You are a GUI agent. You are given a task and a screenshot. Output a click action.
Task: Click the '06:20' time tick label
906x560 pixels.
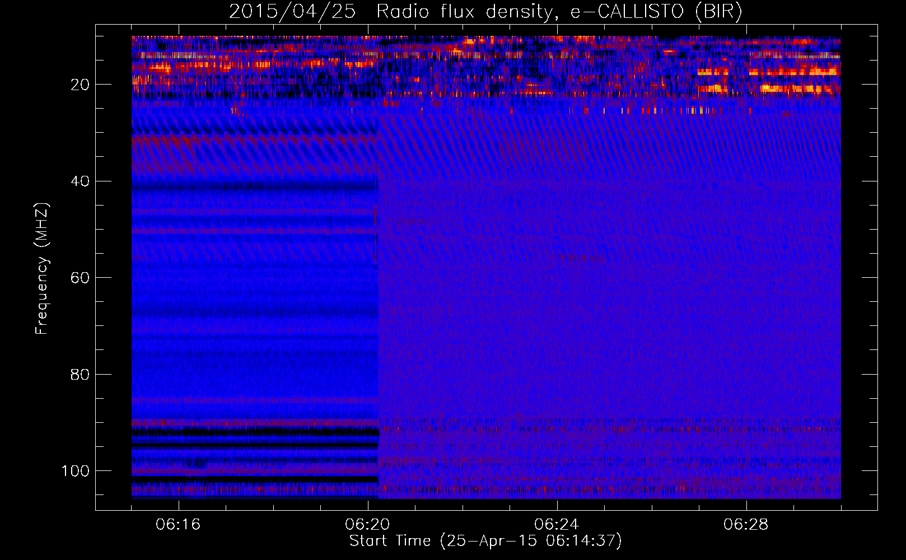tap(367, 524)
